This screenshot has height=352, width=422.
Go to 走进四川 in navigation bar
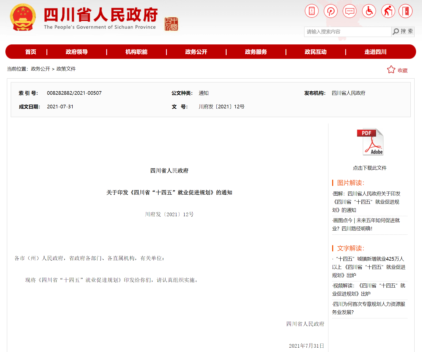pyautogui.click(x=375, y=52)
